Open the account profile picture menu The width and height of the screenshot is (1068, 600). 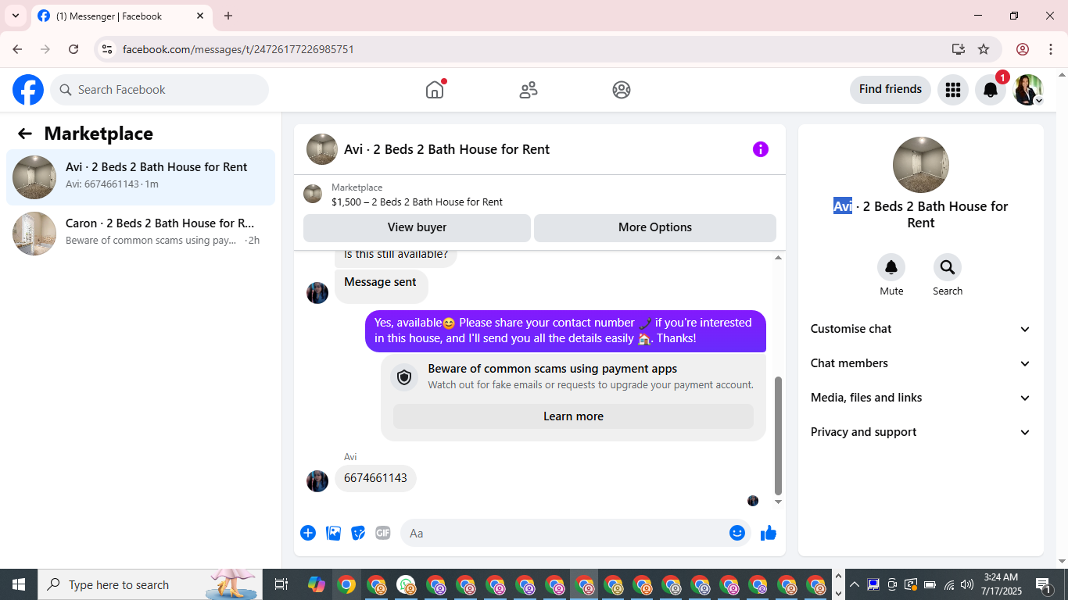click(x=1028, y=90)
